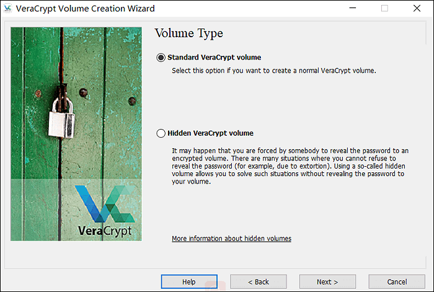The image size is (434, 292).
Task: Click the "Hidden VeraCrypt volume" label text
Action: tap(210, 133)
